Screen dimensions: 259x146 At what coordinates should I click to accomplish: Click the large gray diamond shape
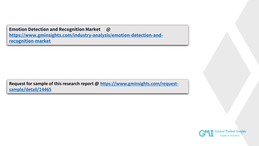click(226, 73)
